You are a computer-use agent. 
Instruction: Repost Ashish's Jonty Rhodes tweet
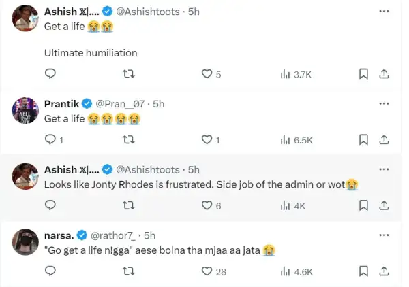[127, 205]
